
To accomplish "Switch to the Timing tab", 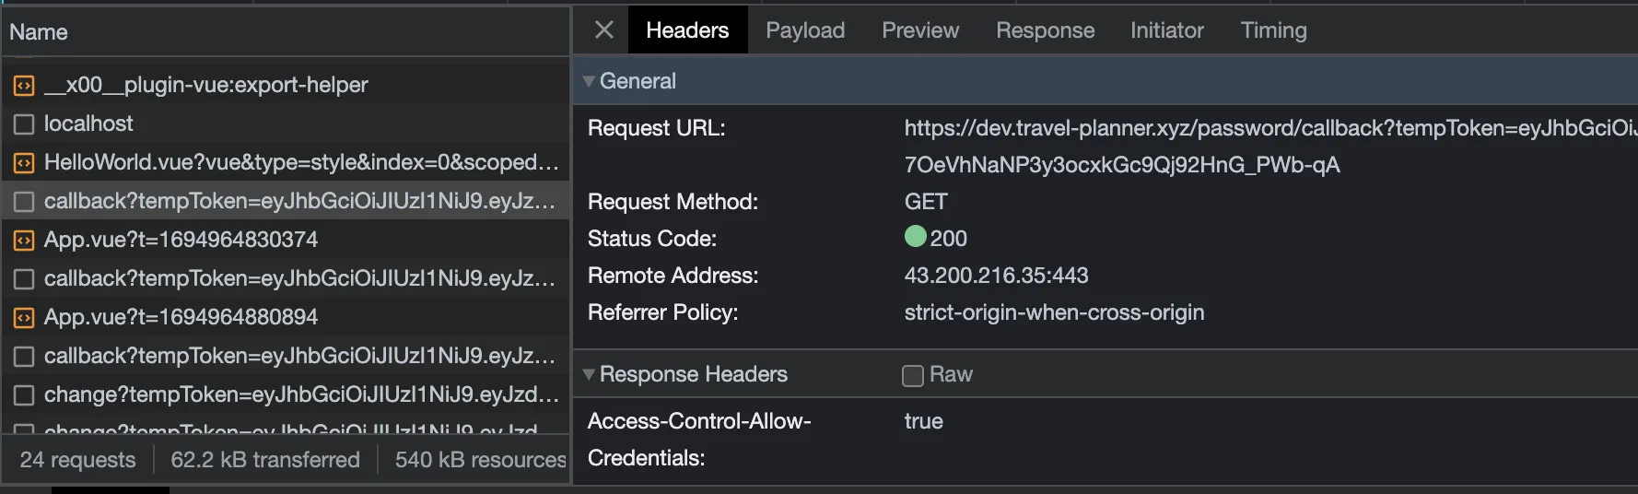I will 1273,30.
